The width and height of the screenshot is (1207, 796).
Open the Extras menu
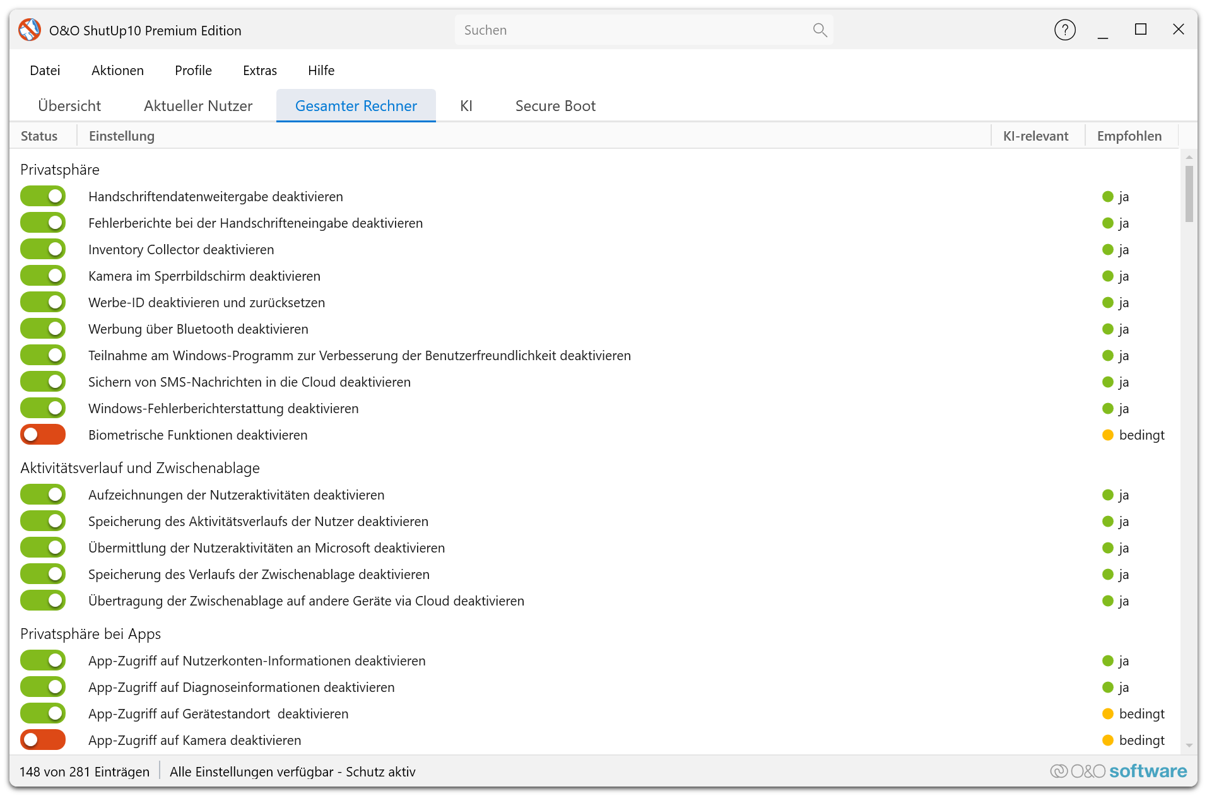click(x=260, y=71)
